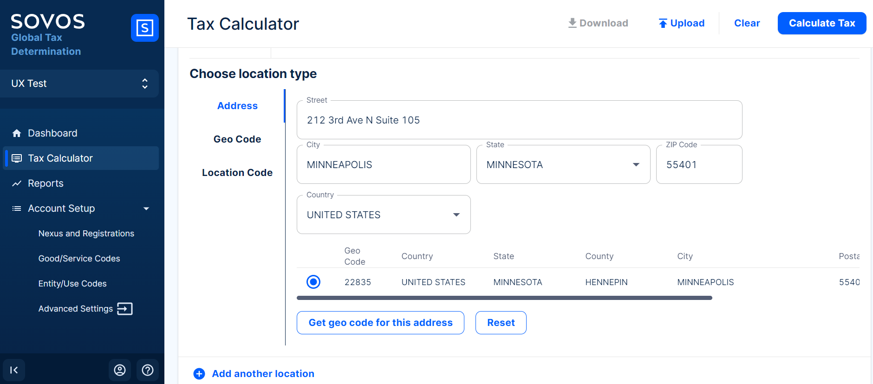The width and height of the screenshot is (873, 384).
Task: Select the geo code 22835 radio button
Action: [x=313, y=282]
